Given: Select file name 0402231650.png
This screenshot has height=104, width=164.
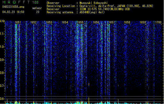Looking at the screenshot, I should [13, 7].
